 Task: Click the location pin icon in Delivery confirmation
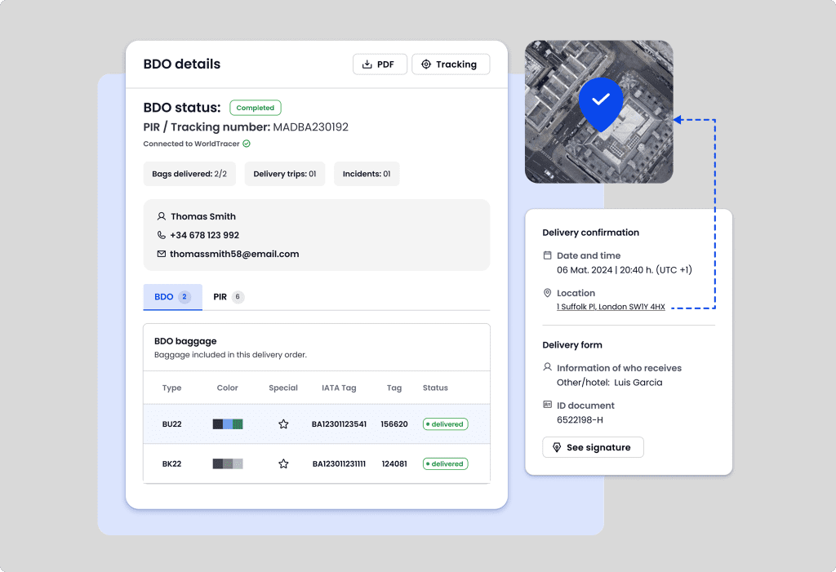click(548, 293)
